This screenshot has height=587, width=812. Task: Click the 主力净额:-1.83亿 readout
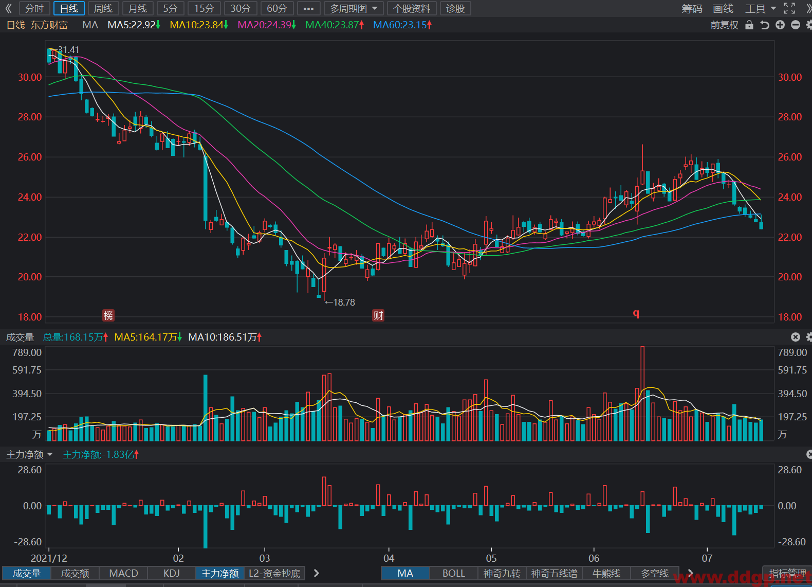click(101, 454)
